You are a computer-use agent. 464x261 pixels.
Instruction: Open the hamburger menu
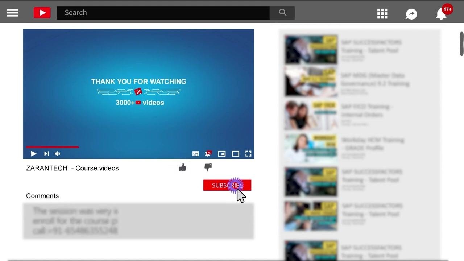tap(12, 13)
